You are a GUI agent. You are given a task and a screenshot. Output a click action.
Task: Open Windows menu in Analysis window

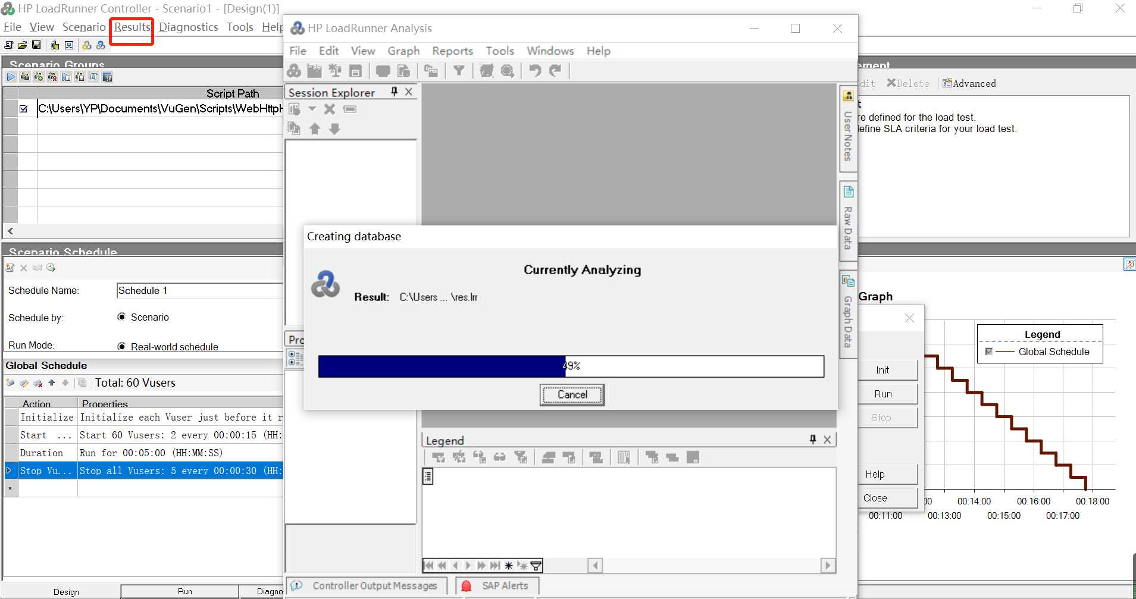[x=550, y=51]
